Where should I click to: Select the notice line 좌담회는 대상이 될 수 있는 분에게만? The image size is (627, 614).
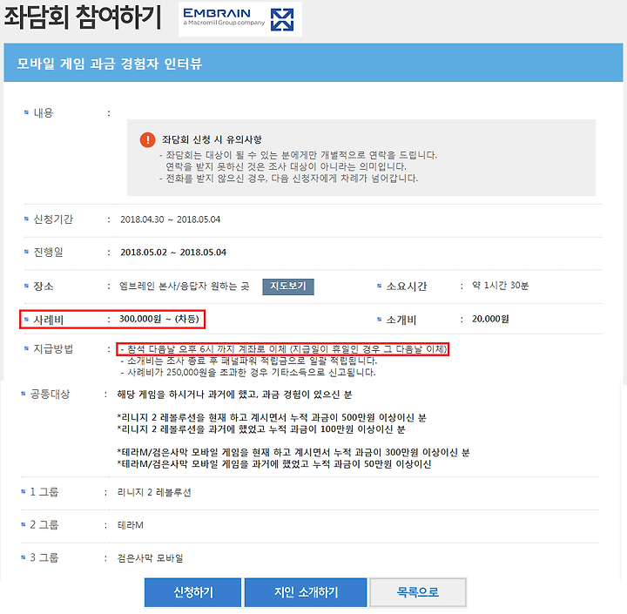298,155
